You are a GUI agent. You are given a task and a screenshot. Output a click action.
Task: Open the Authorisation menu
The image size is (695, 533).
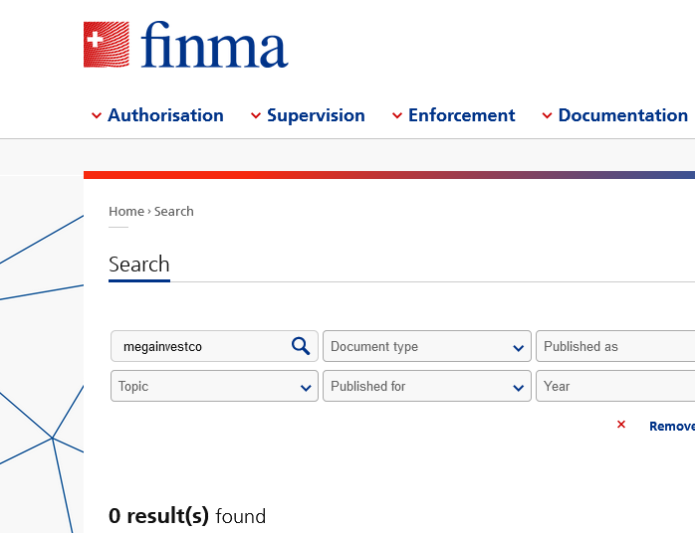click(x=165, y=115)
